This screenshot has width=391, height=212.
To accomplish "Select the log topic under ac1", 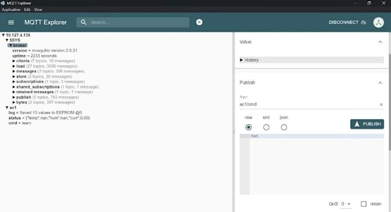I will tap(45, 112).
